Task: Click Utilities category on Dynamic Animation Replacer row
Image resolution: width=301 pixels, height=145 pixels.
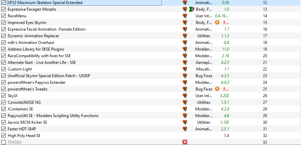Action: coord(204,36)
